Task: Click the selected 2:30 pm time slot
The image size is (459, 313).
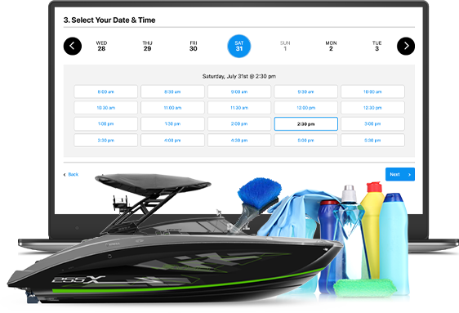Action: 306,124
